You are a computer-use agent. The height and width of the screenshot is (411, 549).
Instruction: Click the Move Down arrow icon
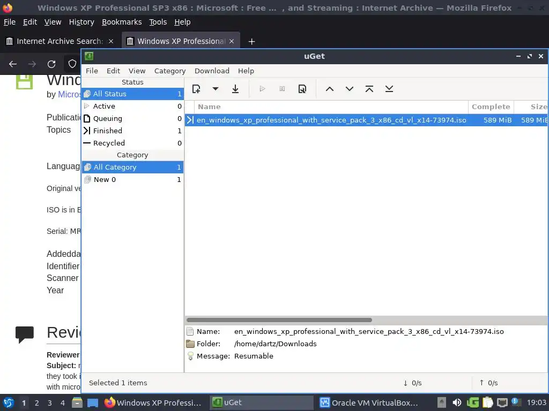pyautogui.click(x=350, y=89)
